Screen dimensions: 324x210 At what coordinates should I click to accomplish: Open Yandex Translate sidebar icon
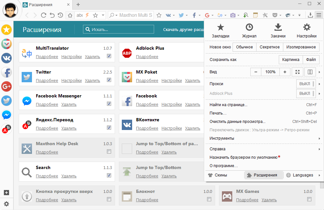6,129
